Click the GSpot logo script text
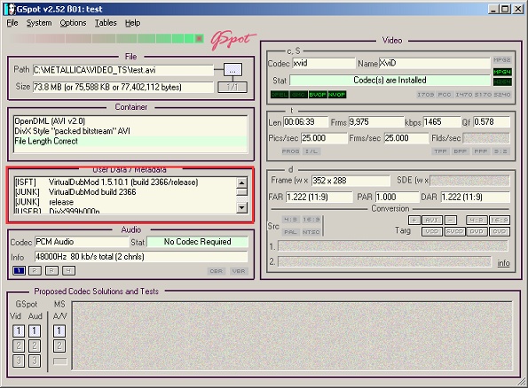 coord(232,41)
